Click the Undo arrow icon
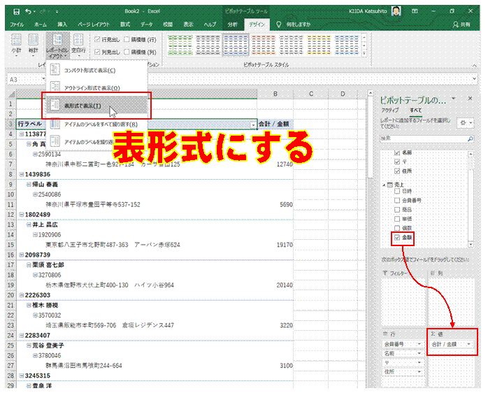This screenshot has width=488, height=393. click(29, 11)
